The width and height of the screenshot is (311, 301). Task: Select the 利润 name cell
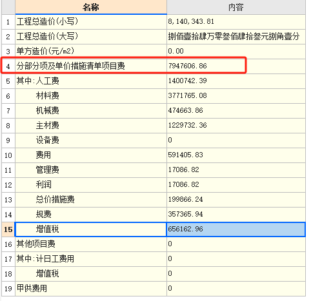(91, 185)
